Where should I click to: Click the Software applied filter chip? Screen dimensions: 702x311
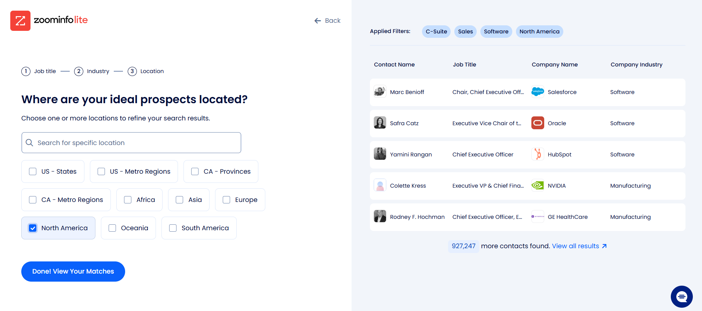[x=496, y=32]
